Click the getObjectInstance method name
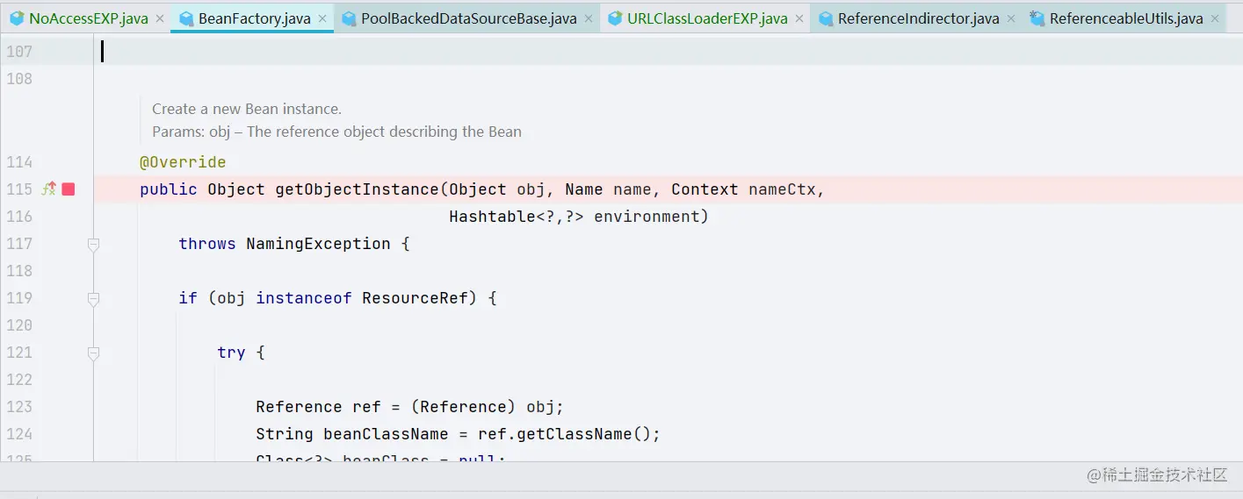 [x=358, y=189]
